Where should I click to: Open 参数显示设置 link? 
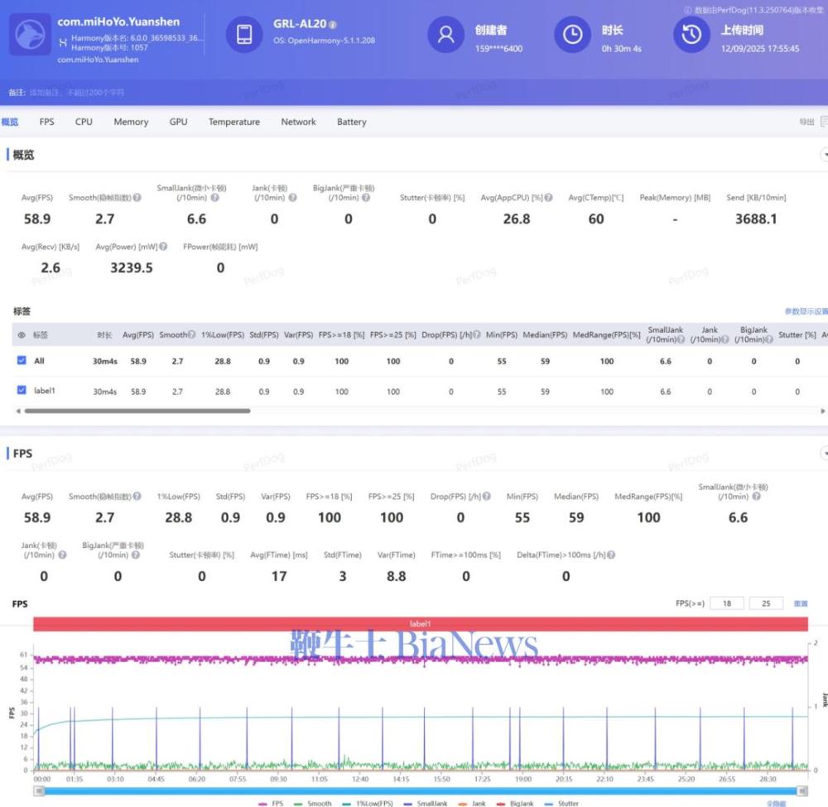806,311
